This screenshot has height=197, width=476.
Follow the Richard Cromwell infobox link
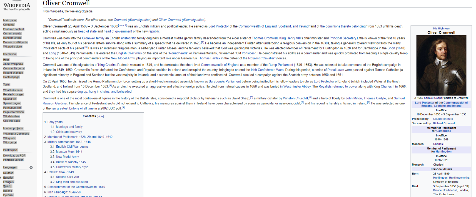(x=444, y=123)
